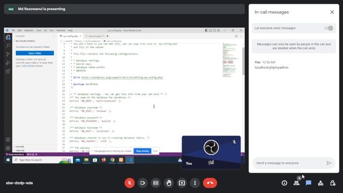Click the VS Code editor vertical scrollbar
343x193 pixels.
coord(243,61)
